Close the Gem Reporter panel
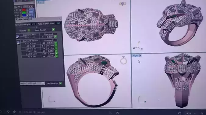Viewport: 206px width, 115px height. 60,19
